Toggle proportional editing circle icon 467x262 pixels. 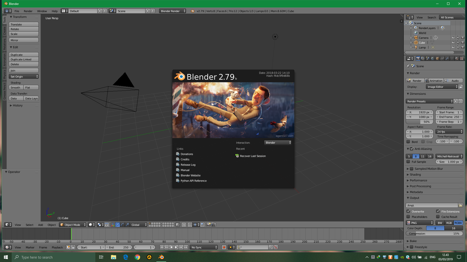pos(184,225)
